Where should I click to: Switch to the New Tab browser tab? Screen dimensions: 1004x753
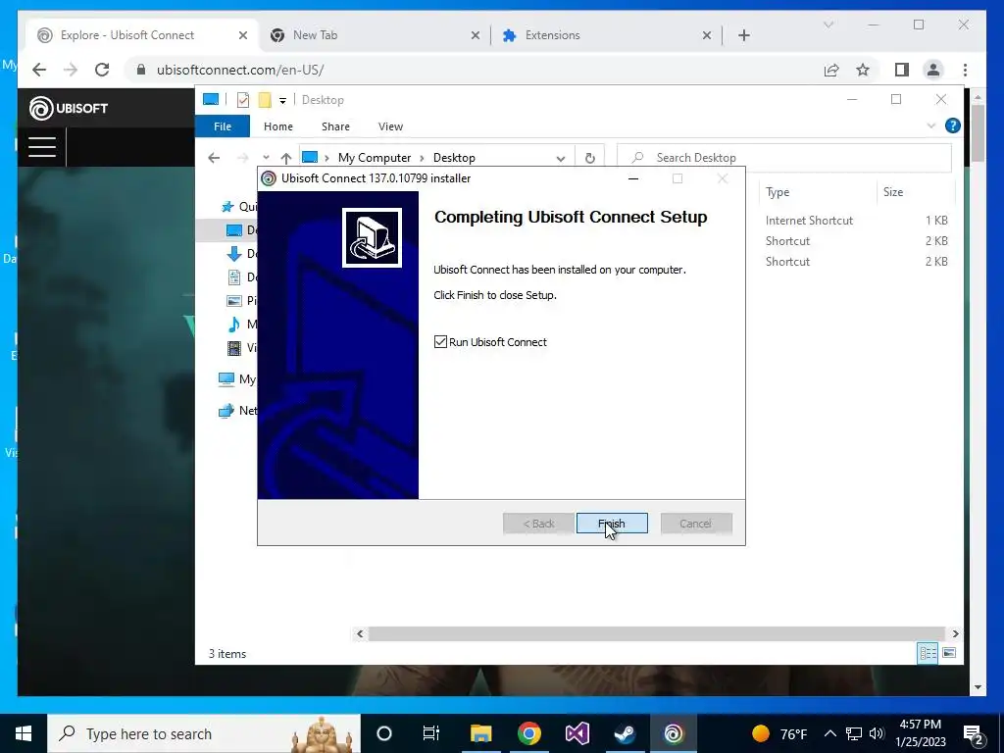click(x=376, y=35)
